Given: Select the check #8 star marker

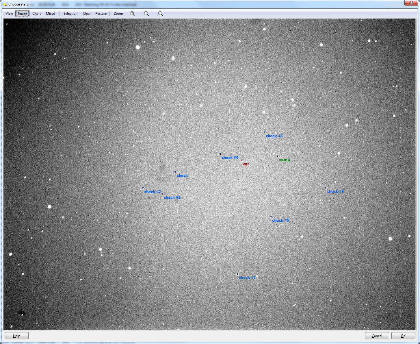Looking at the screenshot, I should tap(264, 132).
